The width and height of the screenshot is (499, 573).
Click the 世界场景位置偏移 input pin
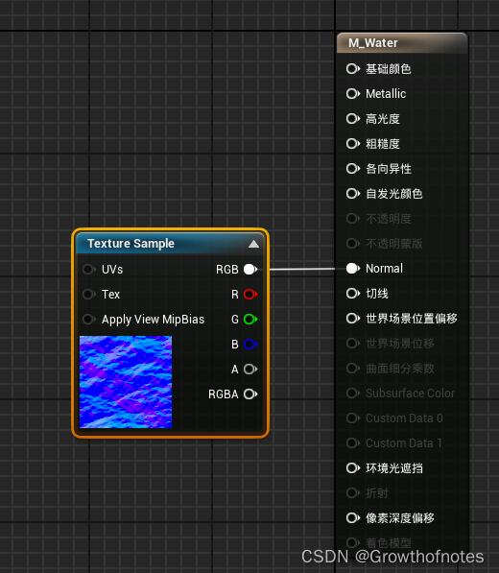point(353,319)
